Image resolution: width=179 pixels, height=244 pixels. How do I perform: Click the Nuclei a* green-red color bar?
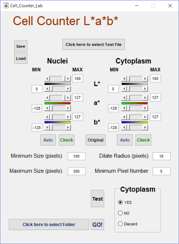[x=57, y=103]
